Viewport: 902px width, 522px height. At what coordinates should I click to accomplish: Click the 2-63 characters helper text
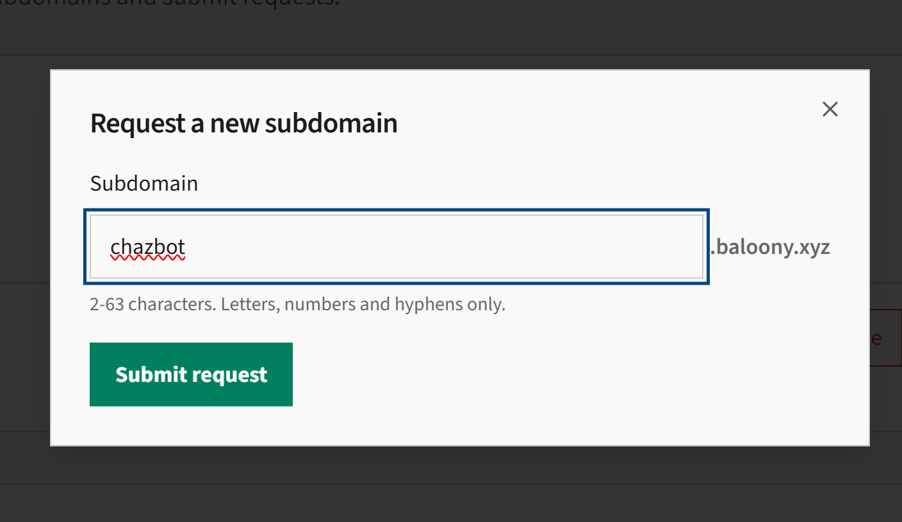[297, 304]
